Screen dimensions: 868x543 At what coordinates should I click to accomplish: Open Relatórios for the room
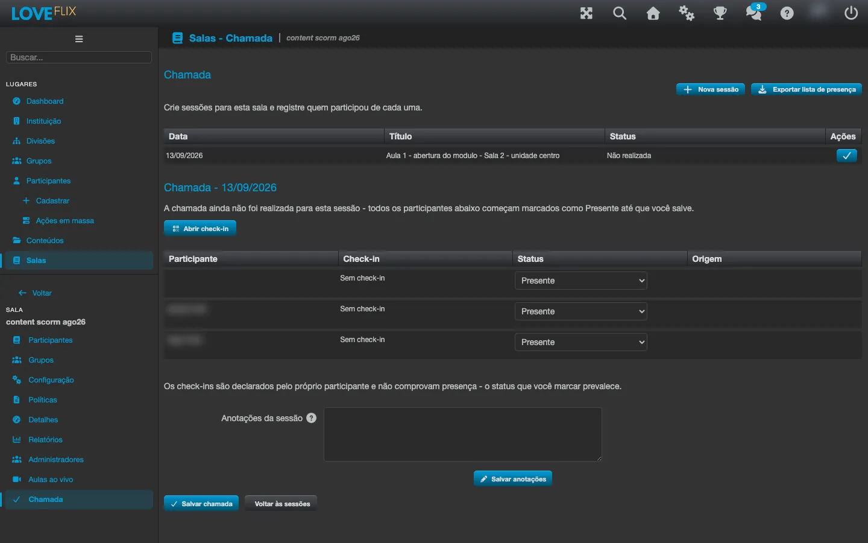(x=45, y=440)
